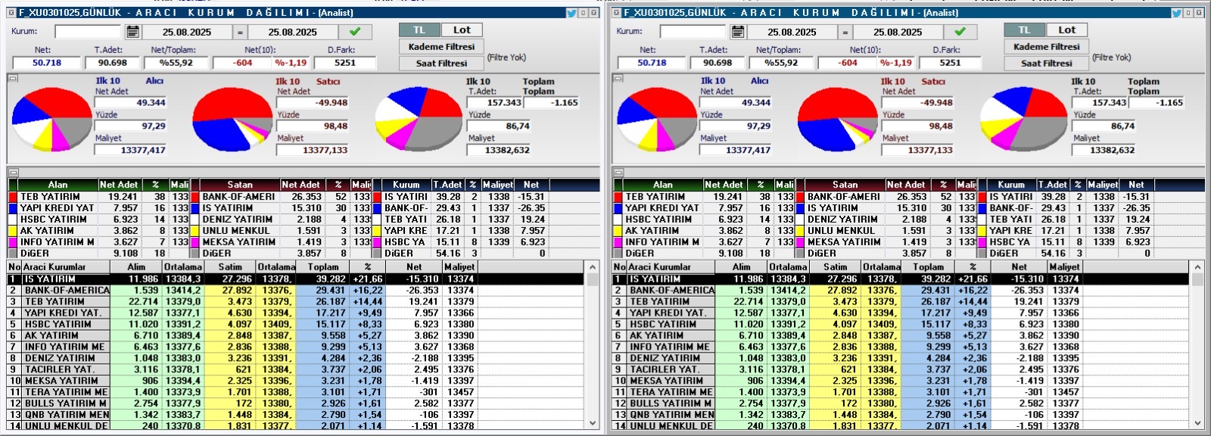The width and height of the screenshot is (1211, 436).
Task: Select row 11 TERA YATIRIM ME in left window
Action: pos(296,393)
